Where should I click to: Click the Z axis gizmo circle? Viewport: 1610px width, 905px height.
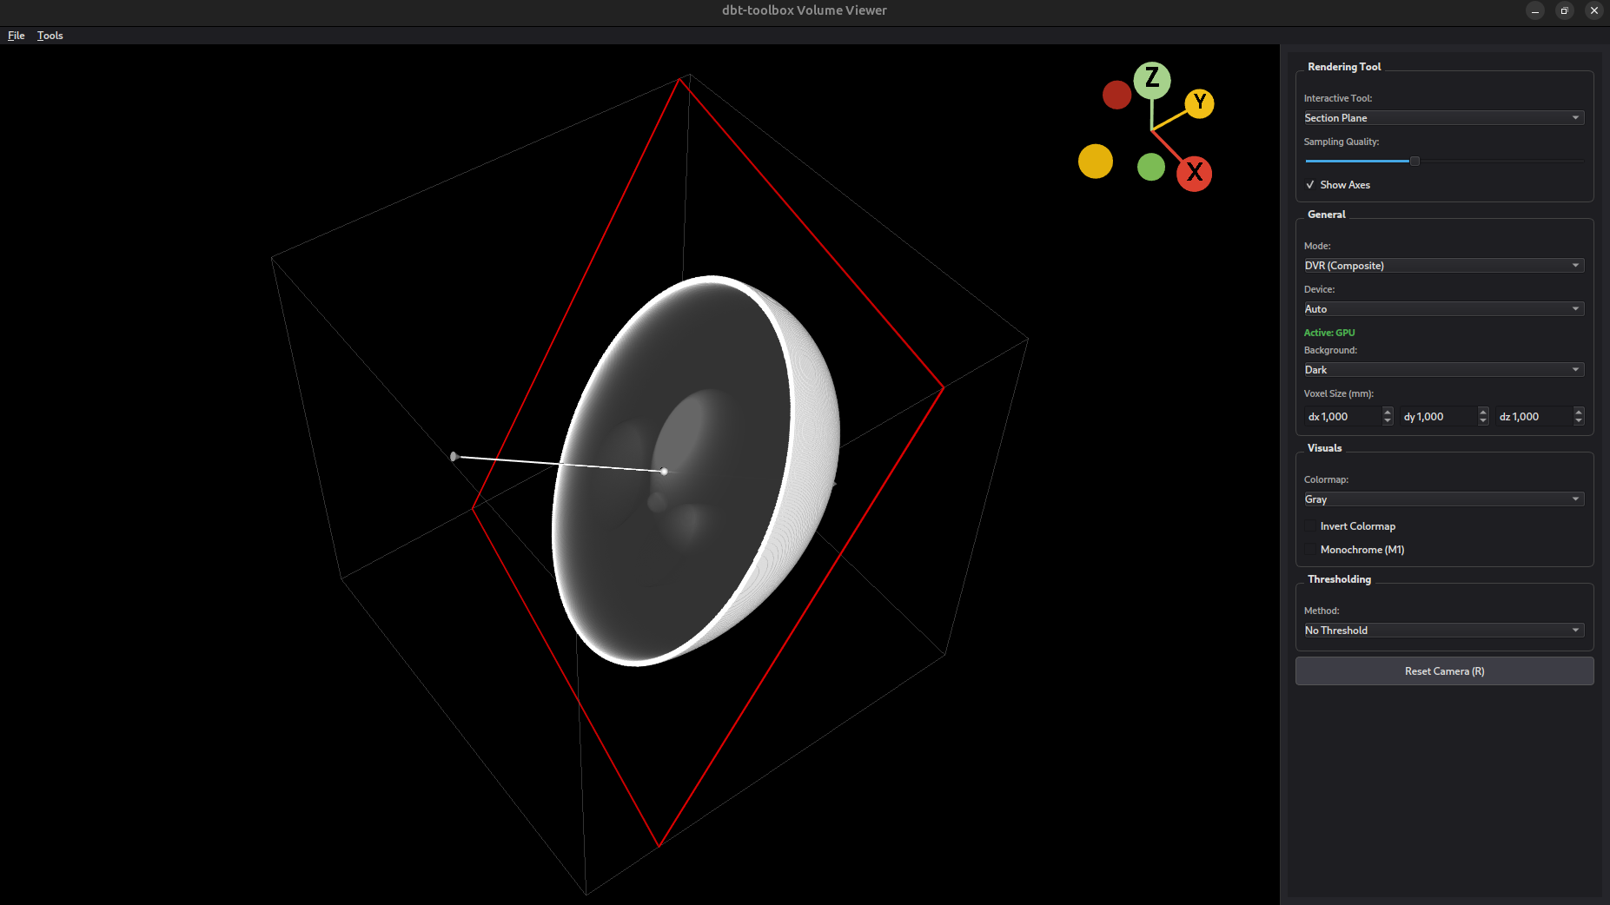point(1151,79)
